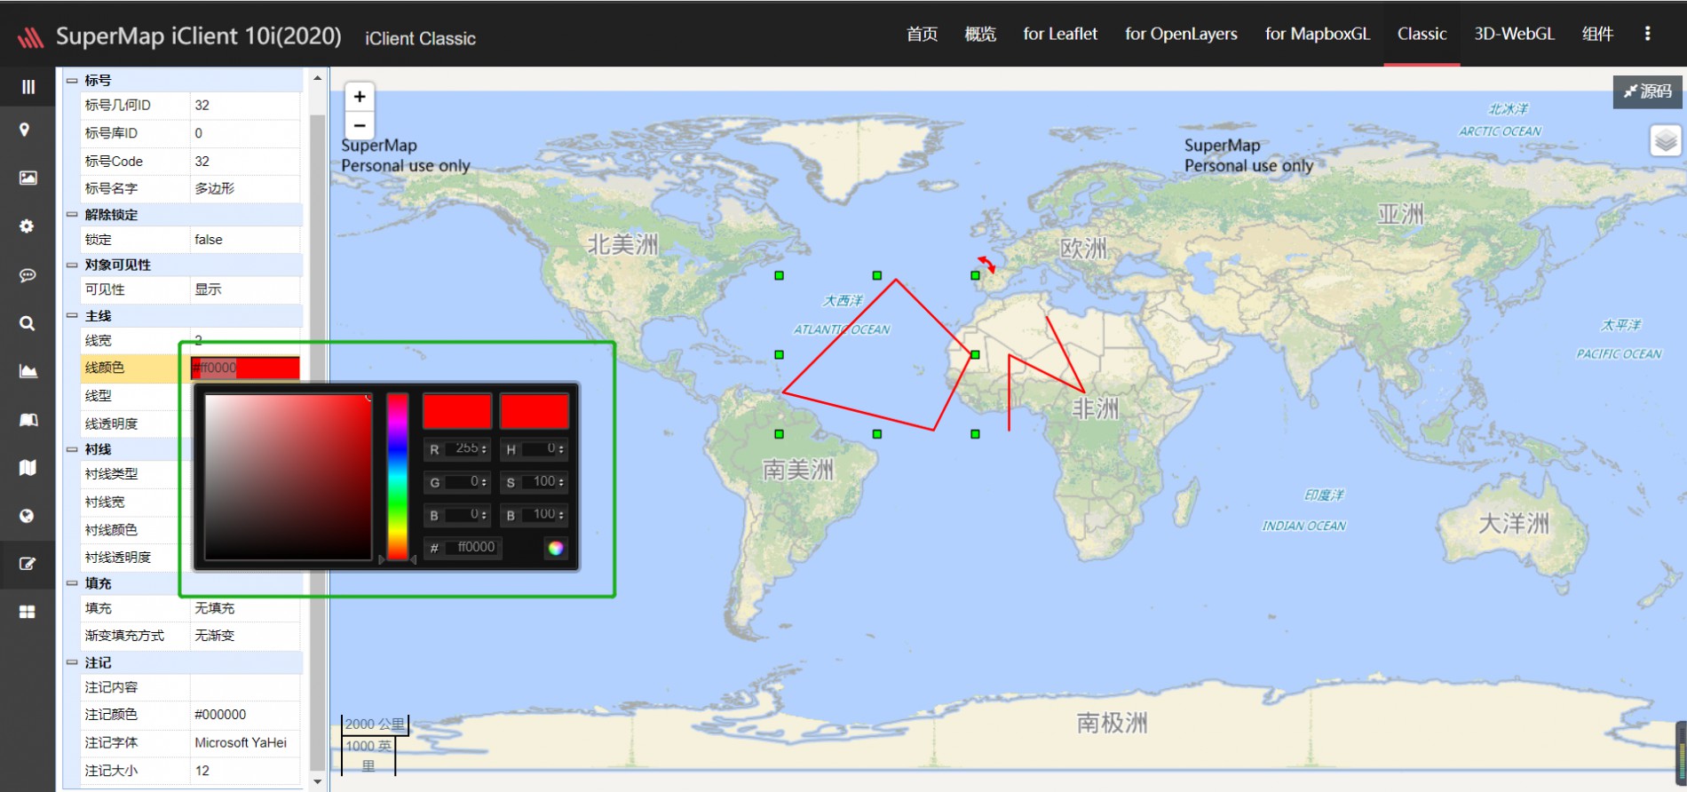The image size is (1687, 792).
Task: Open the 渐变填充方式 无渐变 dropdown
Action: (x=245, y=636)
